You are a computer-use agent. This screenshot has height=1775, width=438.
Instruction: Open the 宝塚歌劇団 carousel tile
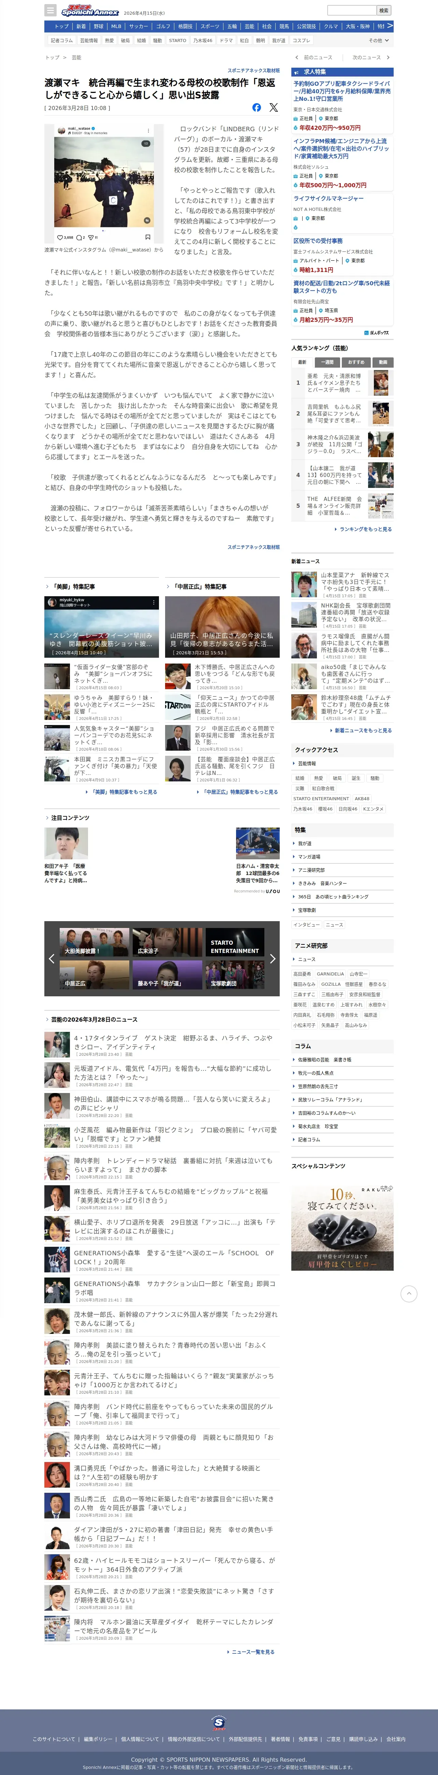[x=235, y=975]
